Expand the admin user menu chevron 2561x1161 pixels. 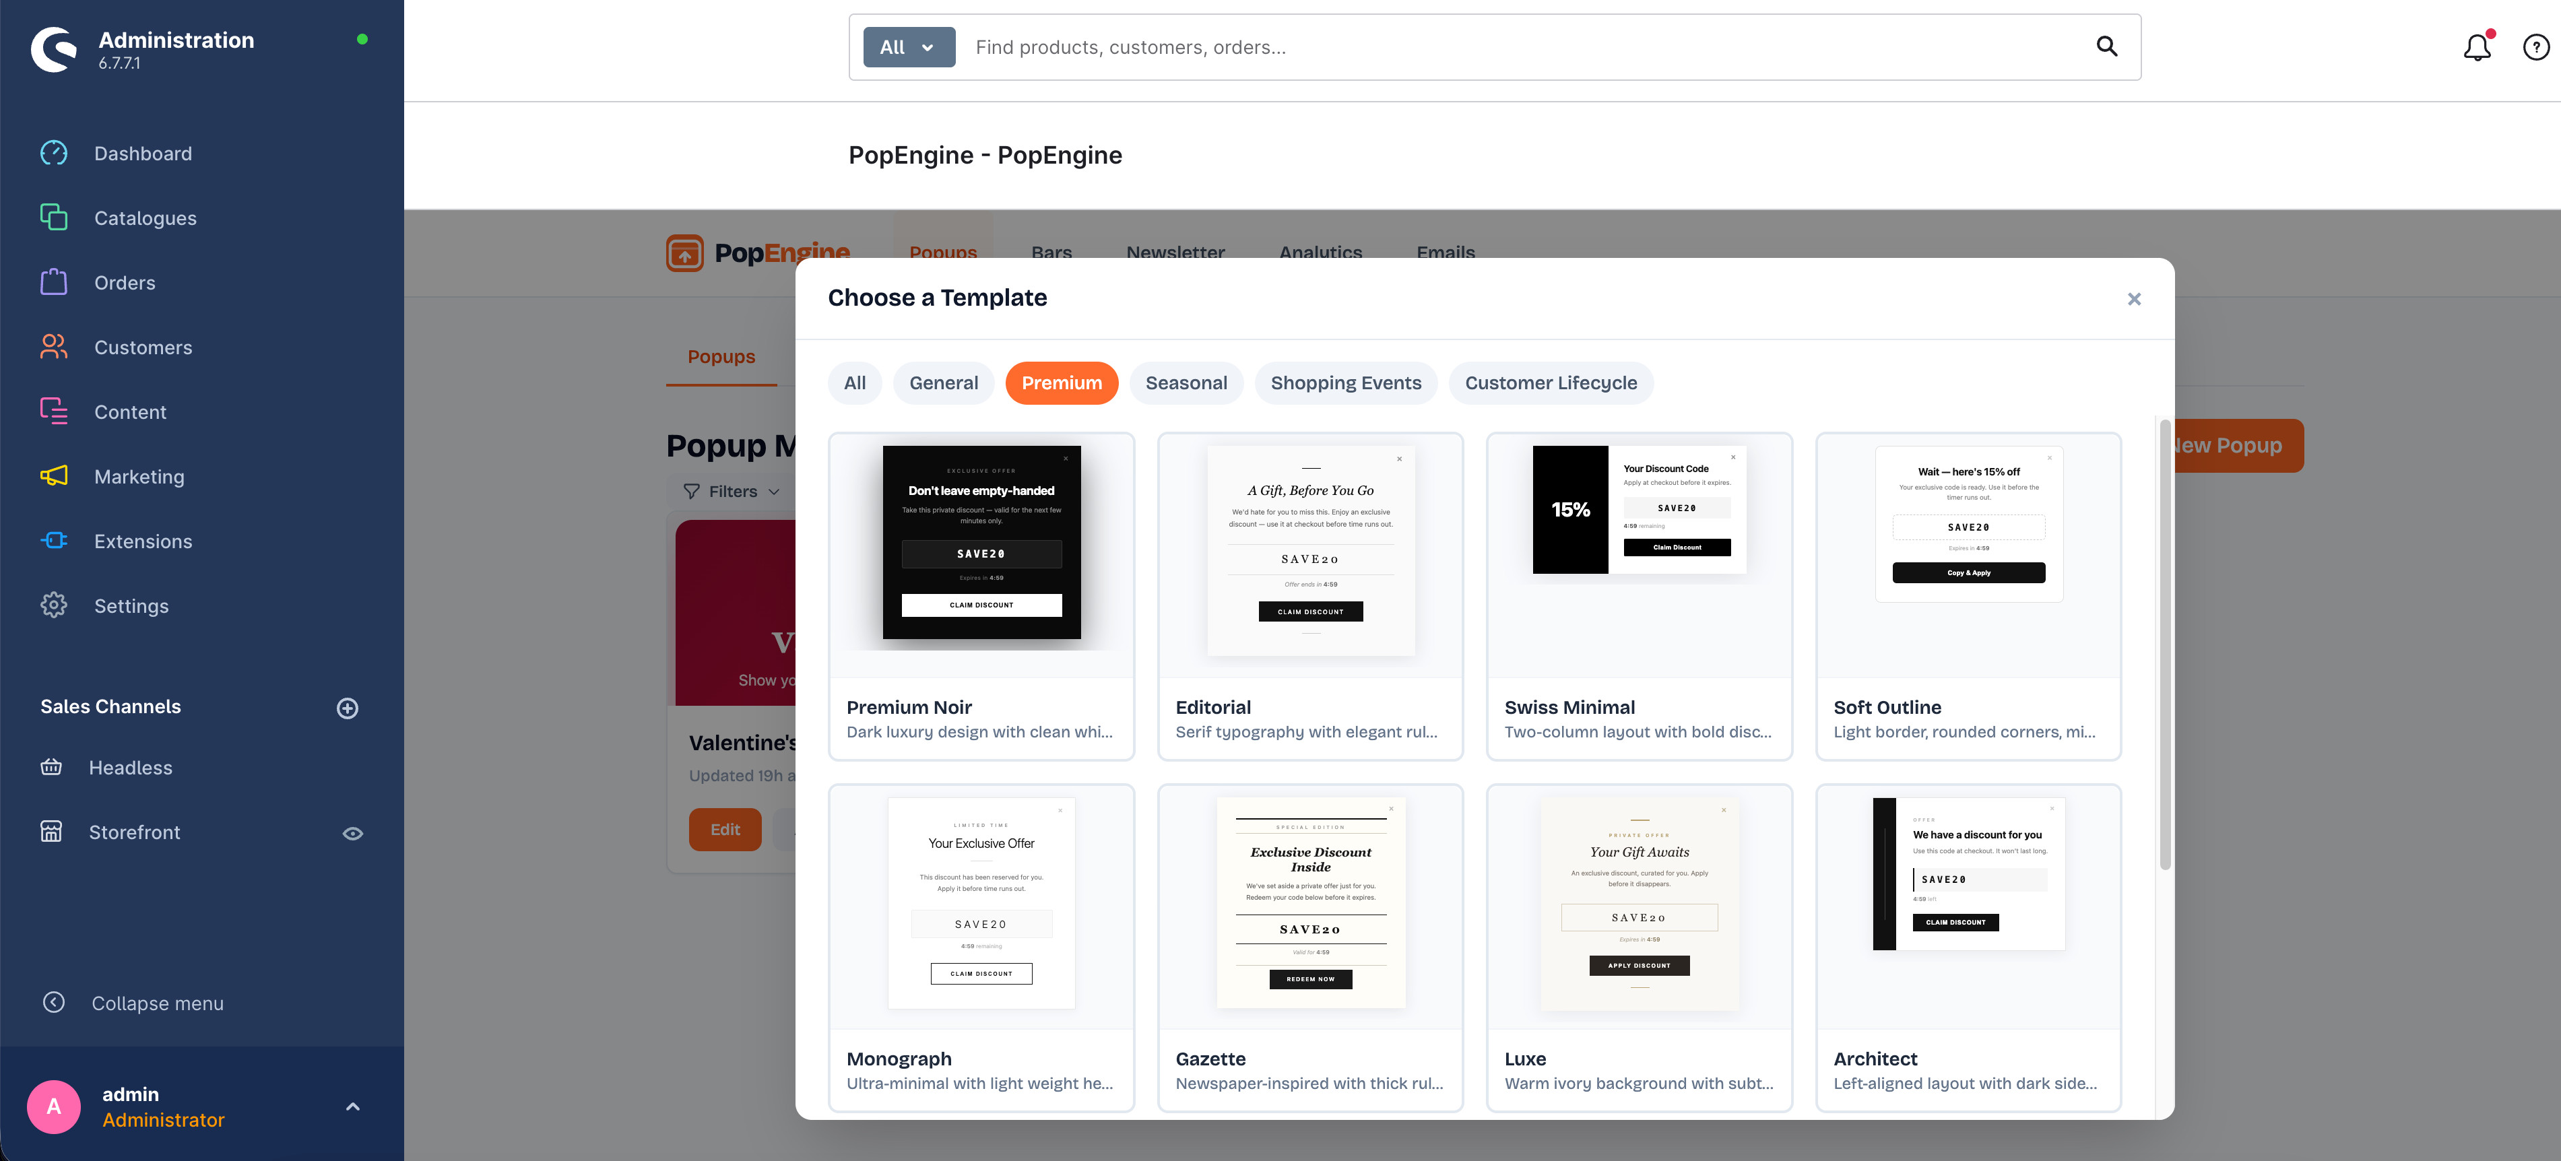[x=353, y=1106]
